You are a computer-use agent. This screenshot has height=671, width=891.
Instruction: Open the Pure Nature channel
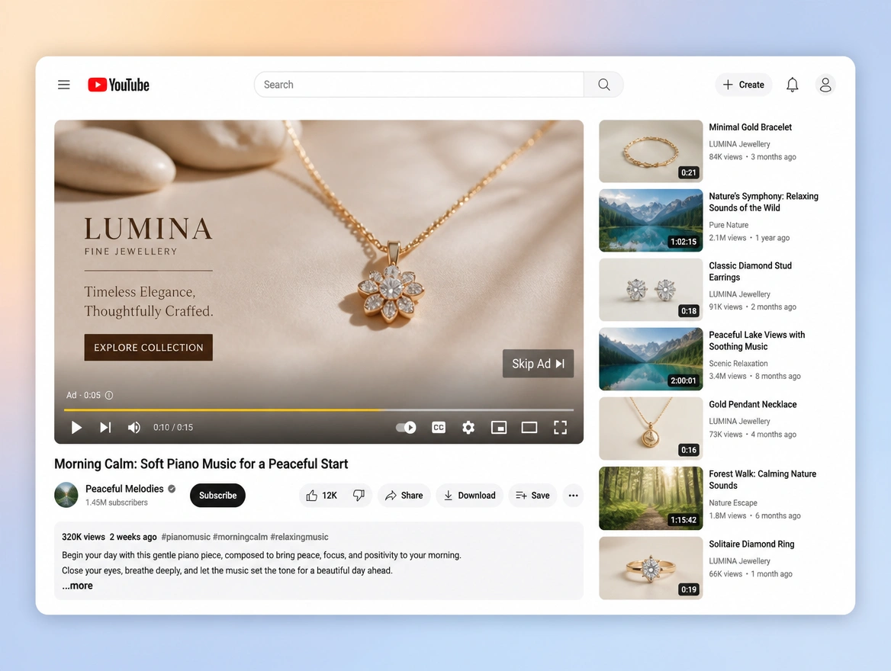tap(729, 225)
